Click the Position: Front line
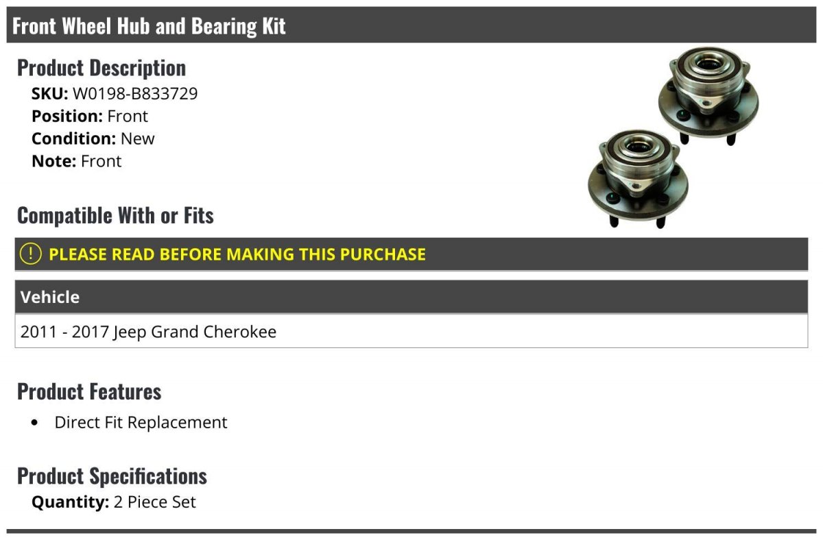This screenshot has width=823, height=540. click(90, 116)
